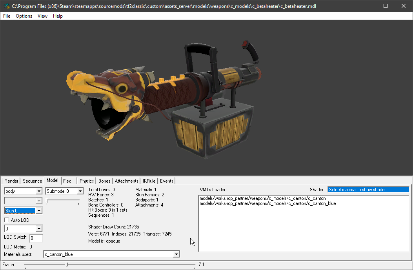Switch to the Flex tab

pyautogui.click(x=67, y=181)
